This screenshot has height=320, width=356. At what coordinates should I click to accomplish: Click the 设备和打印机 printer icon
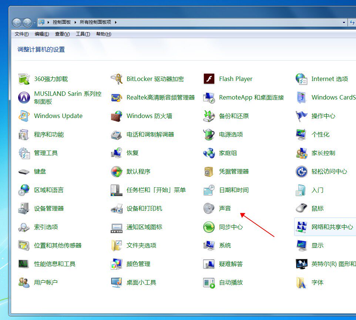click(117, 209)
